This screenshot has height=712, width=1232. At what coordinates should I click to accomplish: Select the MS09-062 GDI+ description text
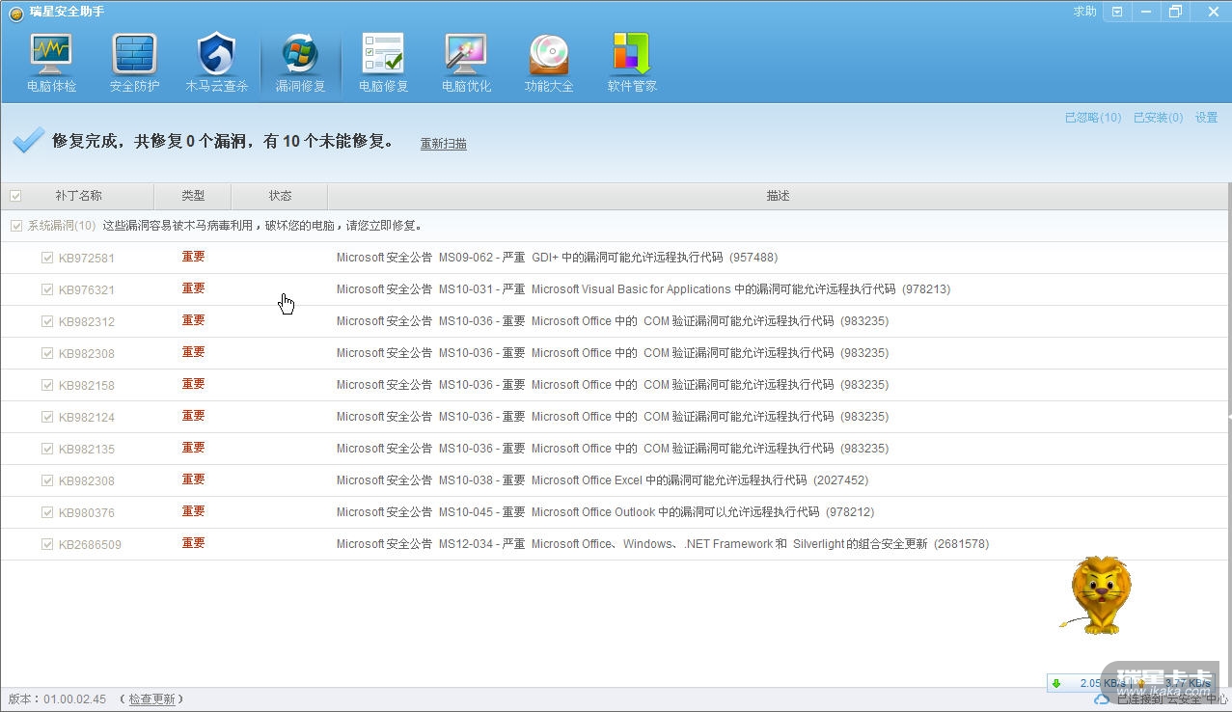click(x=557, y=258)
